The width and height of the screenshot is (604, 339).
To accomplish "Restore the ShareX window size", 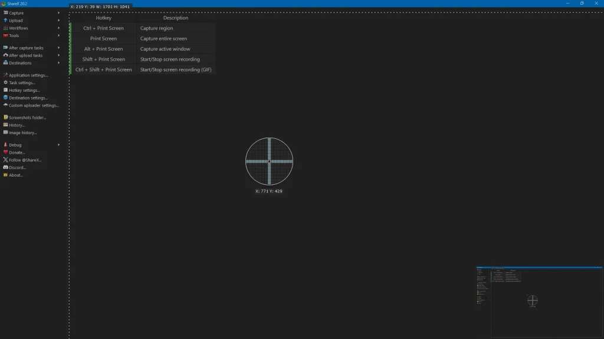I will 582,3.
